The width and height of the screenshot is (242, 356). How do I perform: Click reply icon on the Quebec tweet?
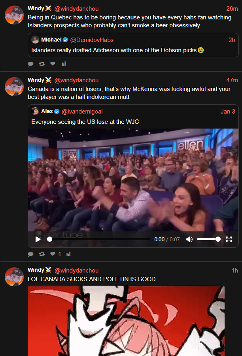tap(31, 64)
